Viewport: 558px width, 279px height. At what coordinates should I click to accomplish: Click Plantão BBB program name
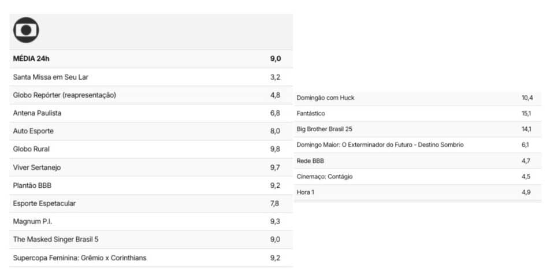point(32,186)
